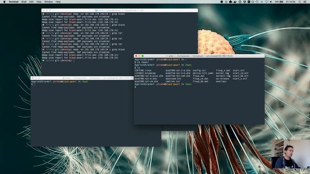Click the Bluetooth icon left of Wi-Fi
The image size is (310, 174).
pos(262,2)
